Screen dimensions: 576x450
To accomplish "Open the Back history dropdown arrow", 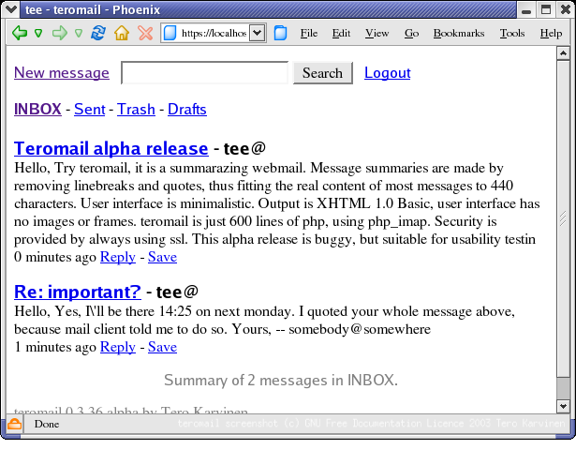I will pos(38,34).
